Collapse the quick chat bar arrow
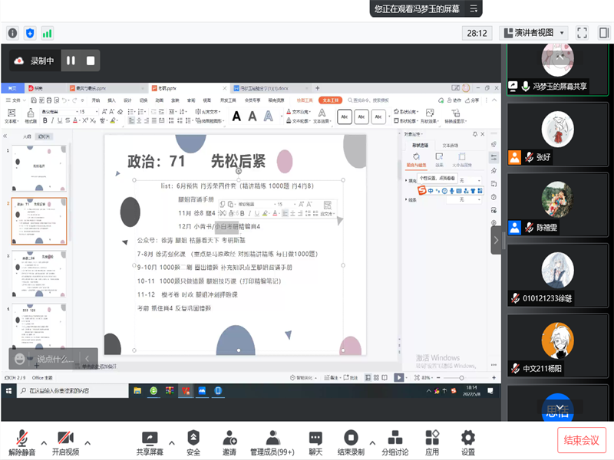 click(x=87, y=358)
